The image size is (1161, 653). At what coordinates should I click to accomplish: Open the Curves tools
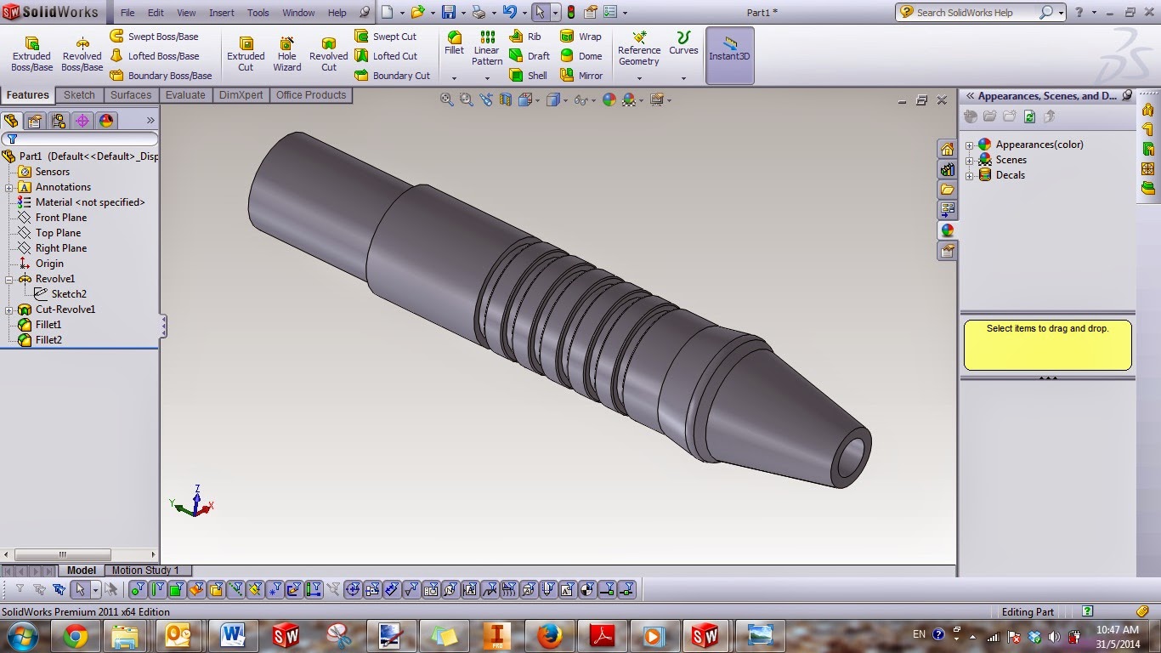coord(683,43)
